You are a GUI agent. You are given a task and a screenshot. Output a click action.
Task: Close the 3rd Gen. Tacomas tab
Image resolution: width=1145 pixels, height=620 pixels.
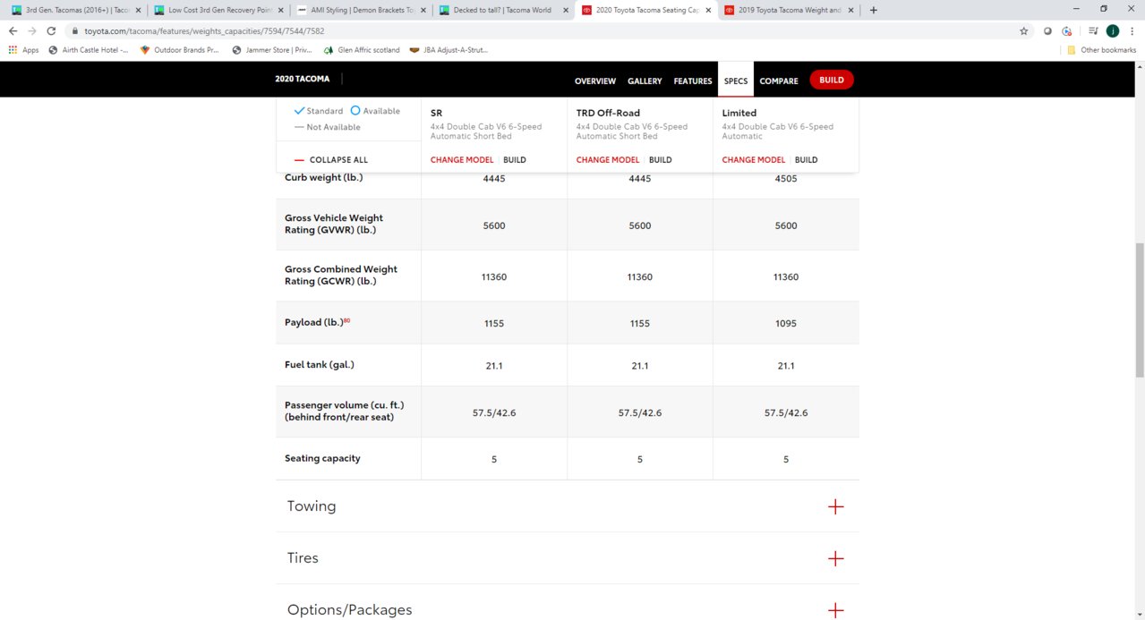pyautogui.click(x=138, y=11)
